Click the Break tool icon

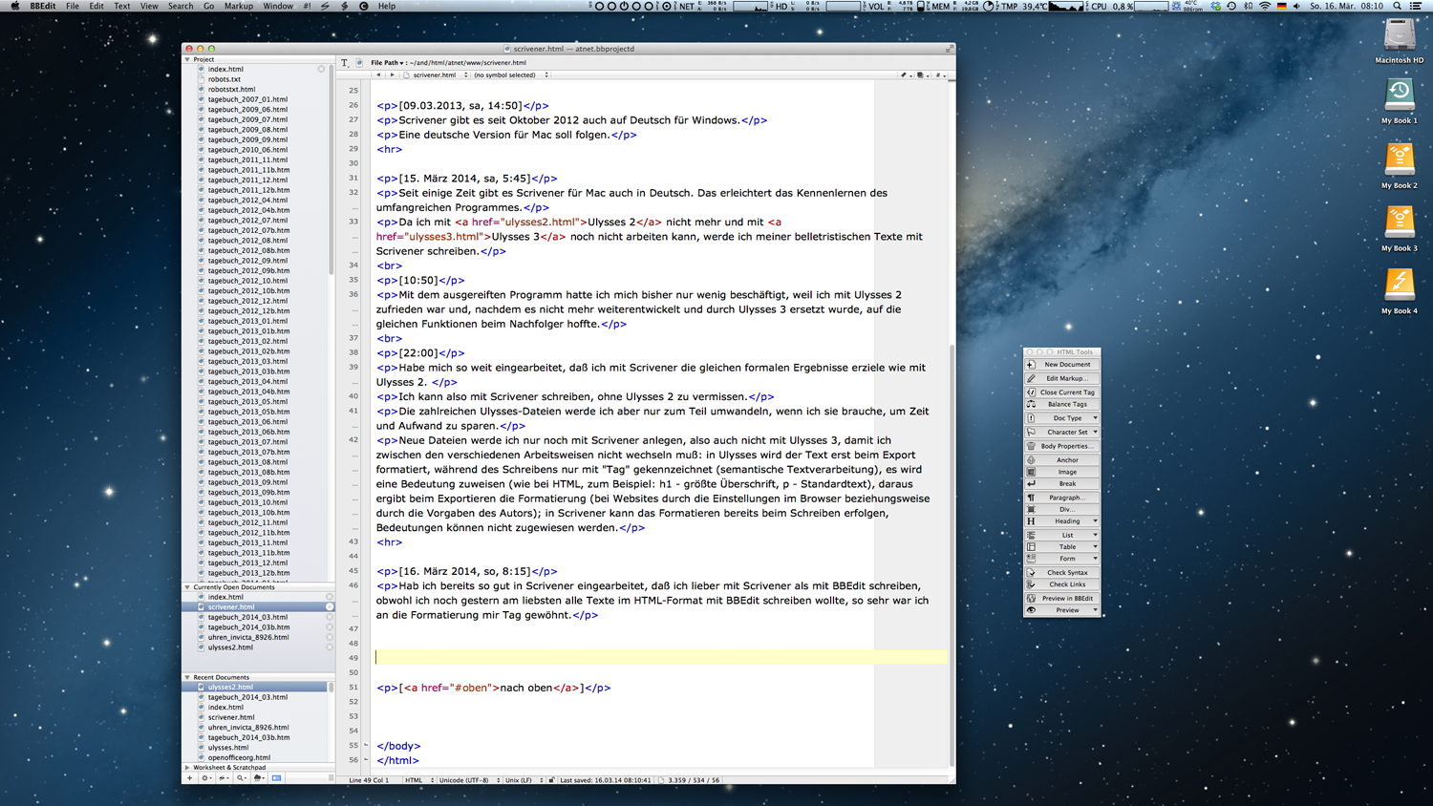click(1031, 483)
